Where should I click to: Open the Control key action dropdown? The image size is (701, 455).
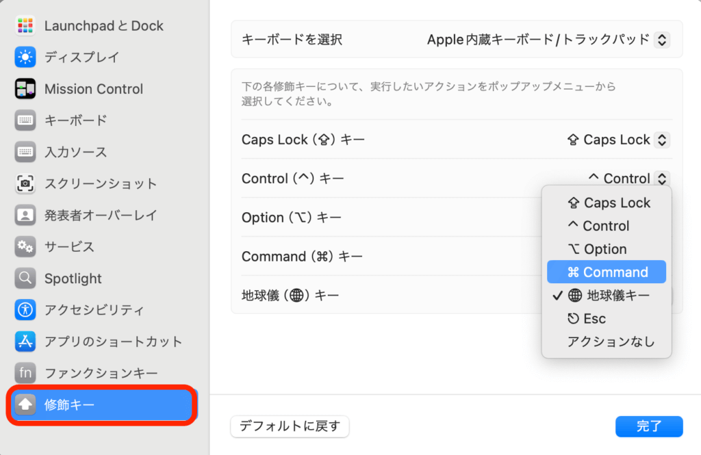[661, 179]
